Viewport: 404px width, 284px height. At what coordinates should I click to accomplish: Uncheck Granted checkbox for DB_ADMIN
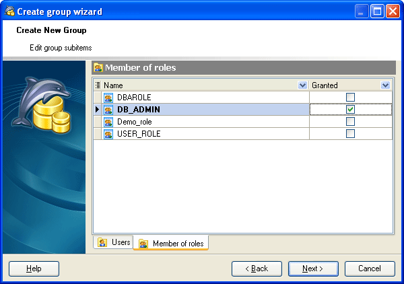tap(350, 110)
